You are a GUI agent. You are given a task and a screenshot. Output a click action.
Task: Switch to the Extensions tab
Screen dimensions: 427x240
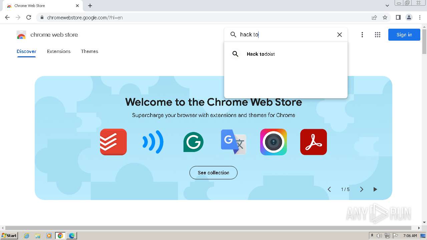click(59, 51)
